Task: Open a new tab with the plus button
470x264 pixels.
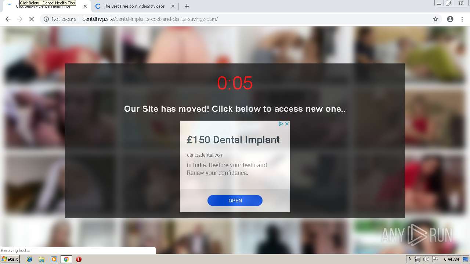Action: pos(187,6)
